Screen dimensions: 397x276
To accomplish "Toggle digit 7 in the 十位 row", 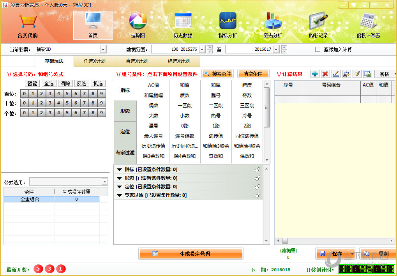I will (84, 103).
